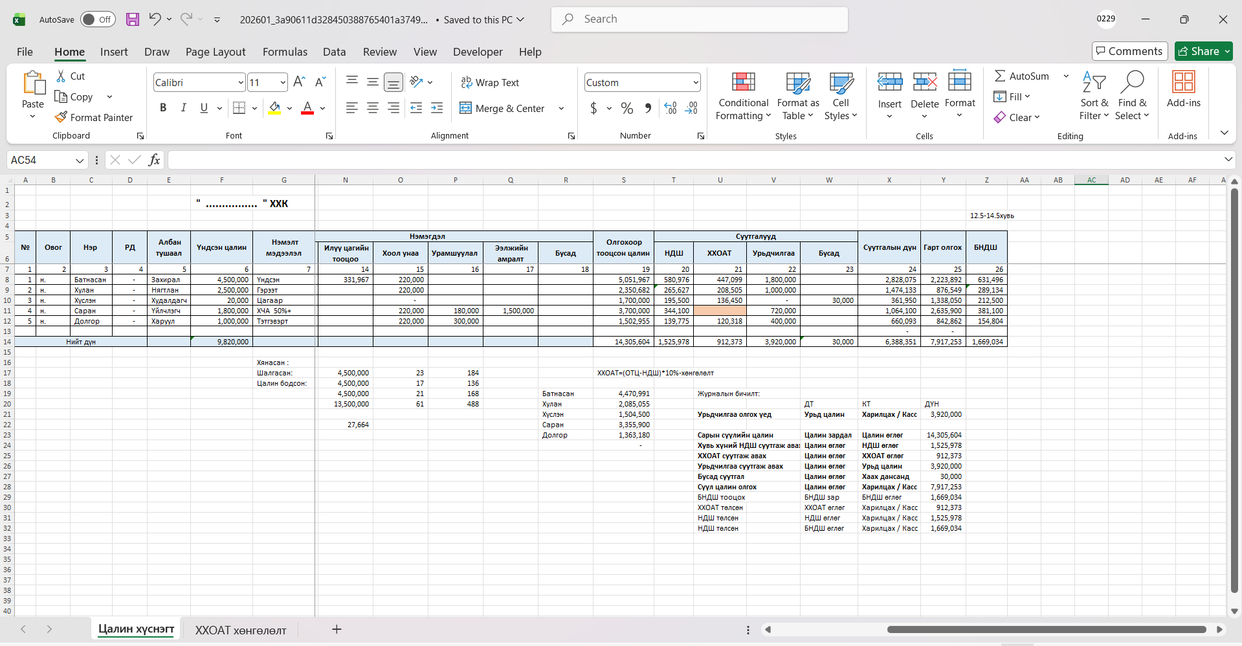Click the Save floppy disk icon
Image resolution: width=1242 pixels, height=646 pixels.
pyautogui.click(x=133, y=19)
